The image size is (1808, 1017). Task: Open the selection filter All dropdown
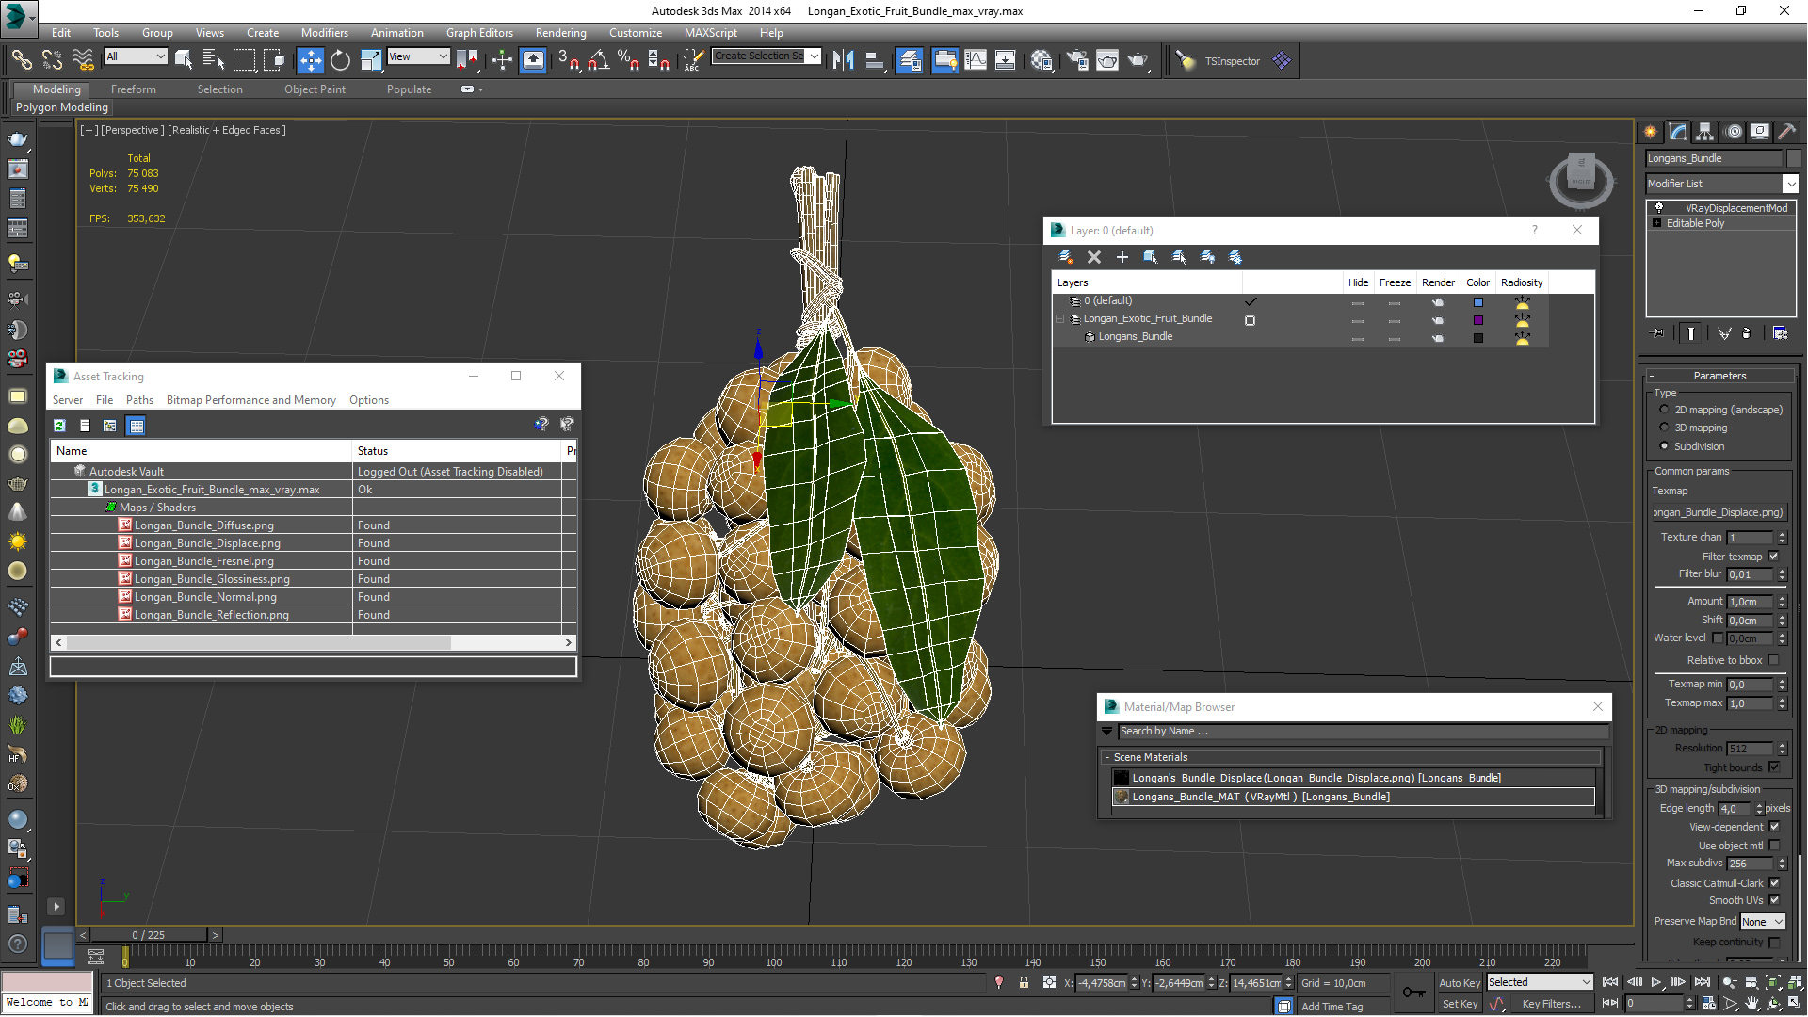tap(136, 56)
